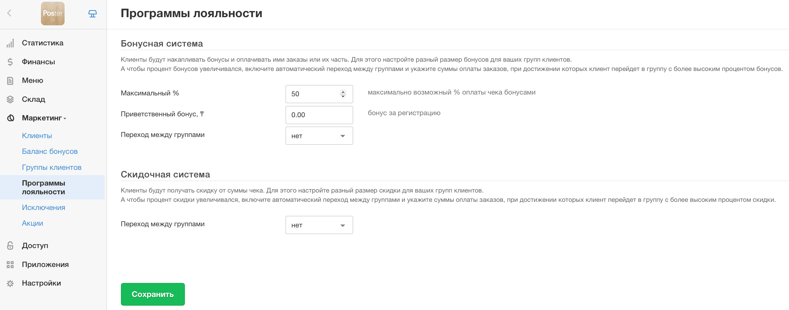This screenshot has width=789, height=310.
Task: Go to Исключения page
Action: coord(43,207)
